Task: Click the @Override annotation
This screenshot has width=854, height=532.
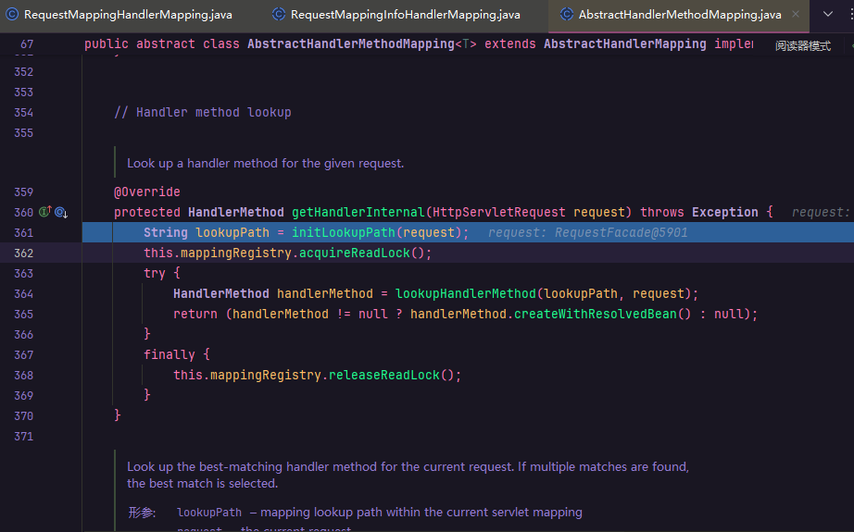Action: (147, 192)
